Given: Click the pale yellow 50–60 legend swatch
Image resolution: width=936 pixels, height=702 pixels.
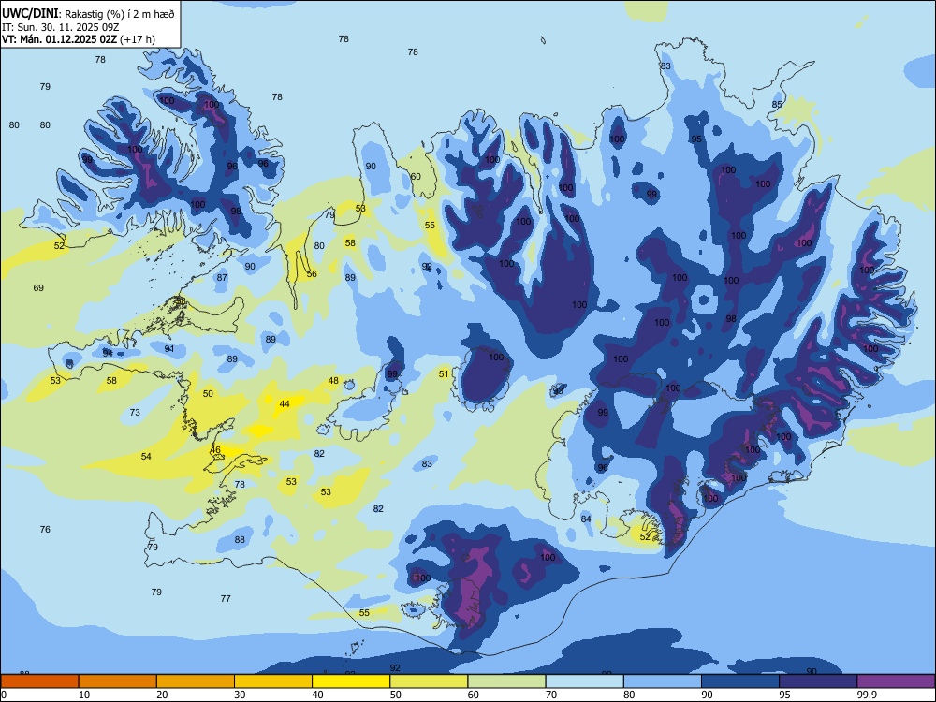Looking at the screenshot, I should 429,681.
